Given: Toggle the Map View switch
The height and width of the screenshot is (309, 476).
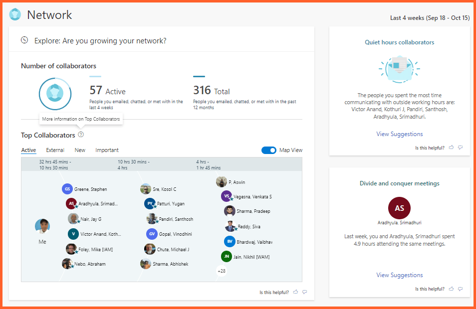Looking at the screenshot, I should [269, 150].
